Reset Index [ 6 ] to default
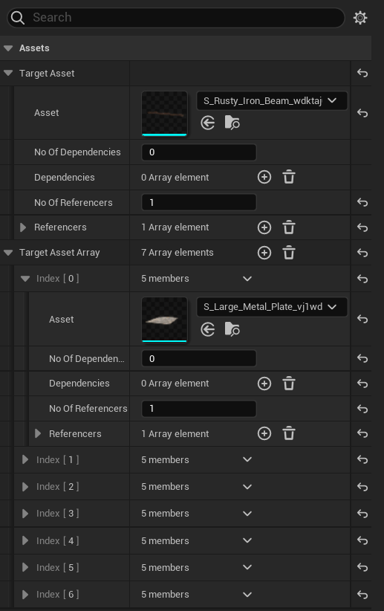384x611 pixels. tap(362, 594)
